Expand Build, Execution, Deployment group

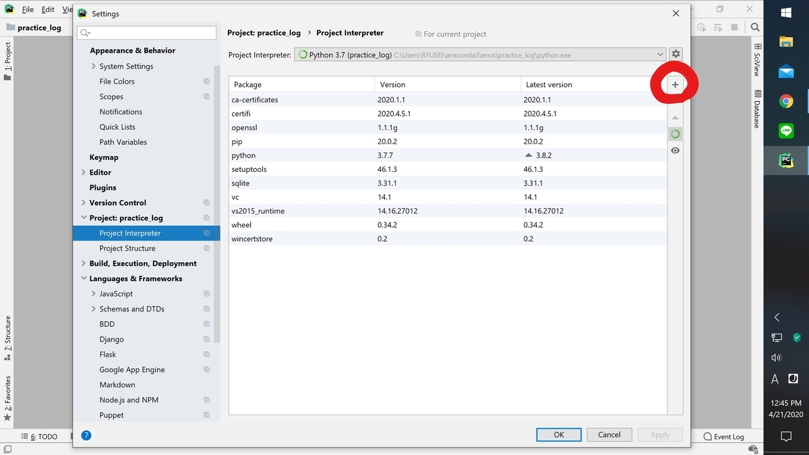[x=84, y=264]
